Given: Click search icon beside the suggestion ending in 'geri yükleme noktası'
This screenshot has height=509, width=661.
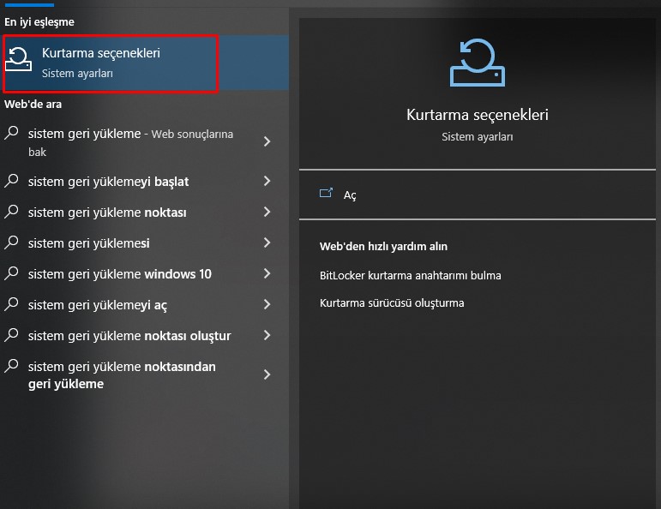Looking at the screenshot, I should pos(11,212).
